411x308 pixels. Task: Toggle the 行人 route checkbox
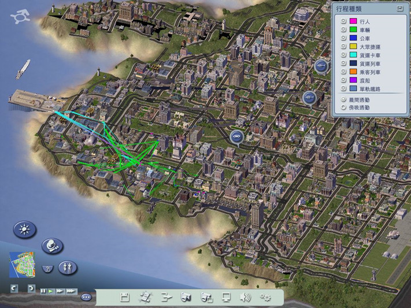pyautogui.click(x=343, y=21)
